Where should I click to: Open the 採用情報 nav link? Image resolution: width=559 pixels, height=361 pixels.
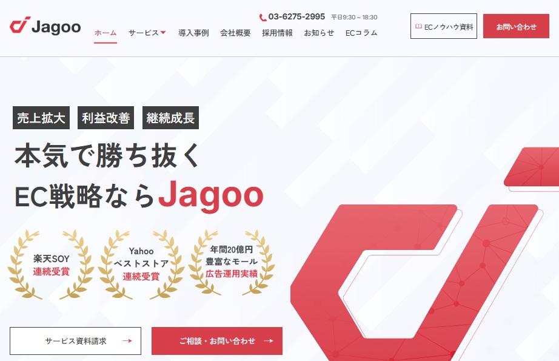pos(277,33)
